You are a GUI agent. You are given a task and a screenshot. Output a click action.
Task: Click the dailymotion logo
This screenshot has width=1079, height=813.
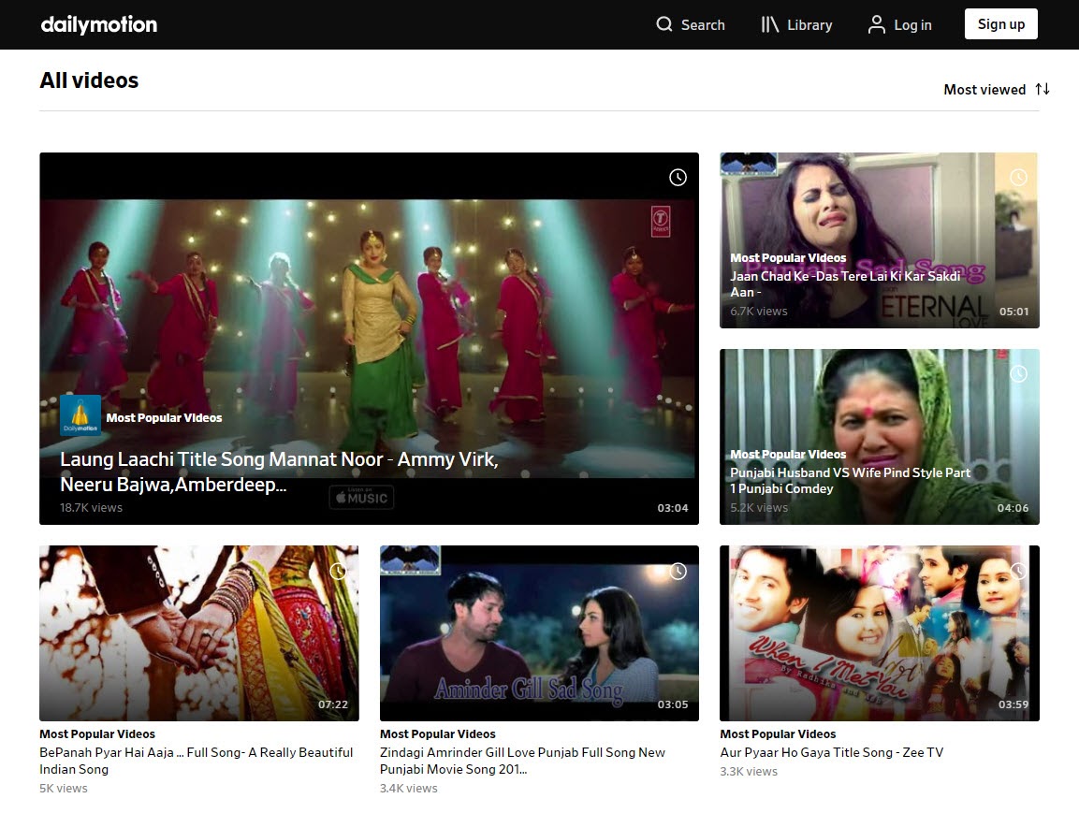click(x=98, y=24)
